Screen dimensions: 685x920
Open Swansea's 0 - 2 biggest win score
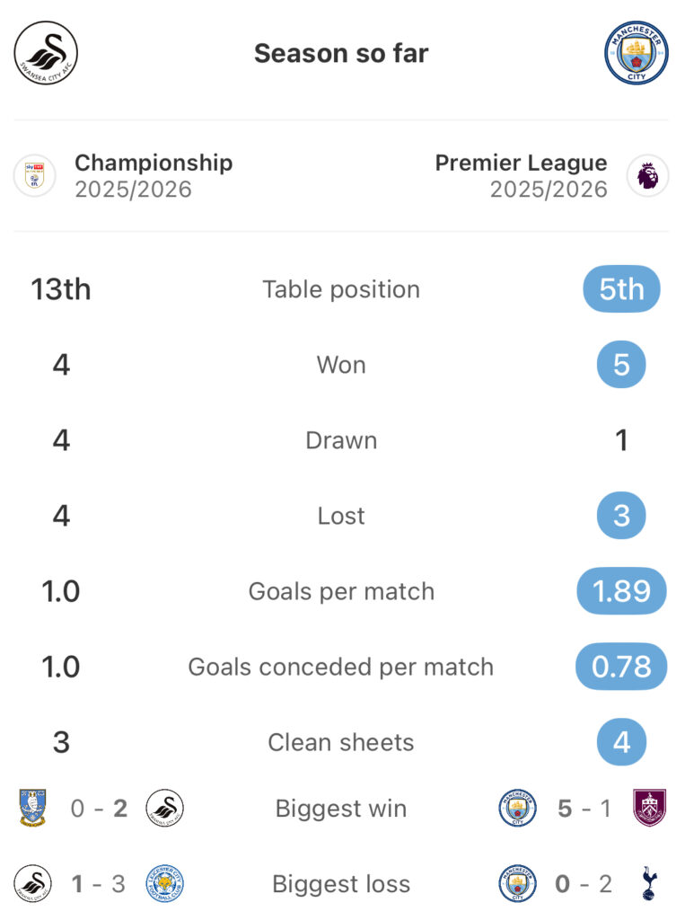[x=99, y=809]
